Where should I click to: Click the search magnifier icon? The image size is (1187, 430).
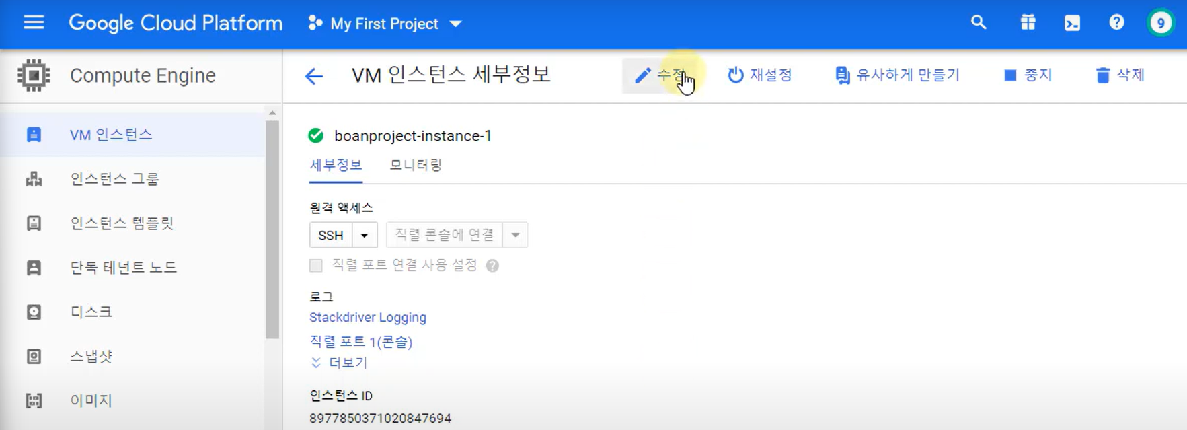tap(979, 23)
